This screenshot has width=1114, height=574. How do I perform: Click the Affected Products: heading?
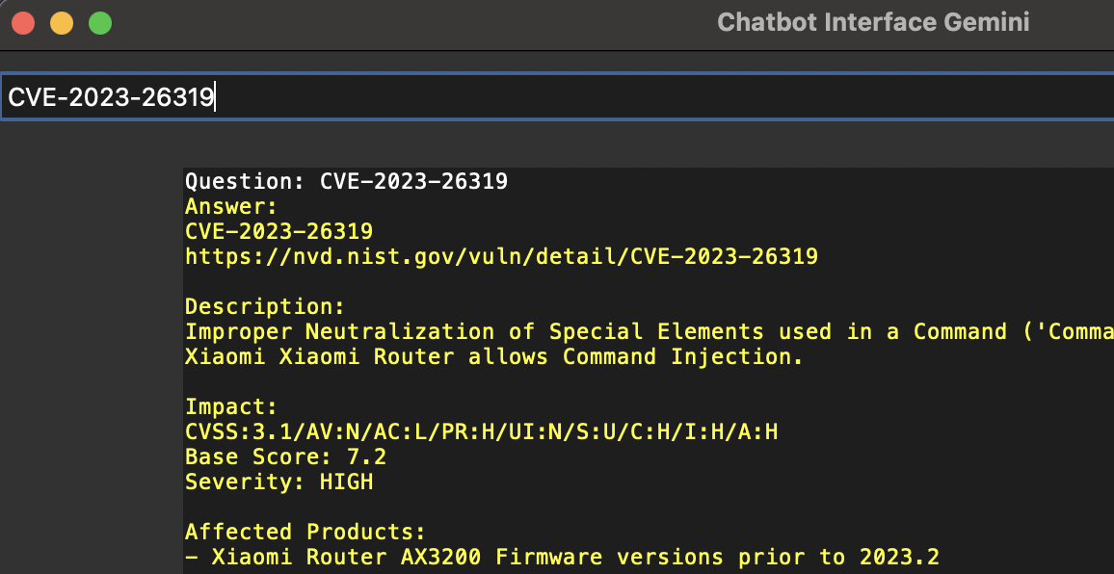click(x=305, y=532)
